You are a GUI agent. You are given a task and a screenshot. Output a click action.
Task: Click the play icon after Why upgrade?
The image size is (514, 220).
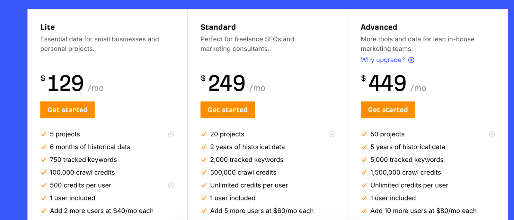pos(411,60)
